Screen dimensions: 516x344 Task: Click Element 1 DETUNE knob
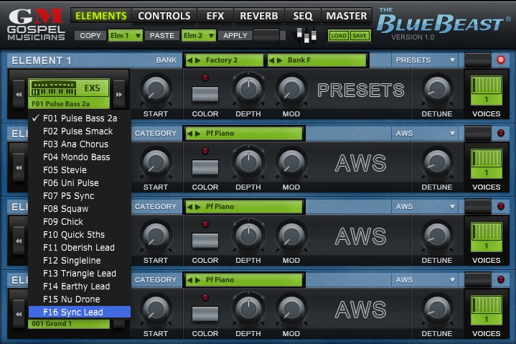436,90
